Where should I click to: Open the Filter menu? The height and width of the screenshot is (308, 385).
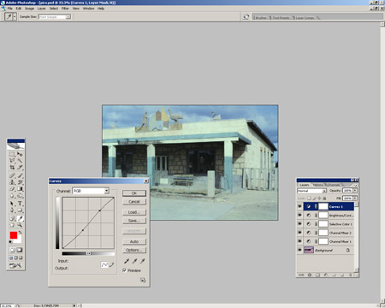tap(65, 9)
